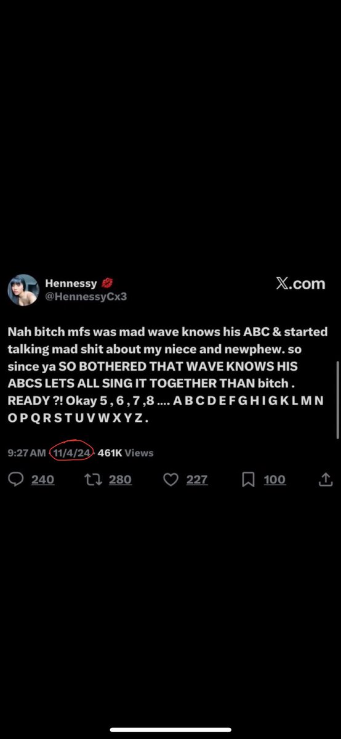The width and height of the screenshot is (341, 739).
Task: Like the post with heart icon
Action: coord(170,480)
